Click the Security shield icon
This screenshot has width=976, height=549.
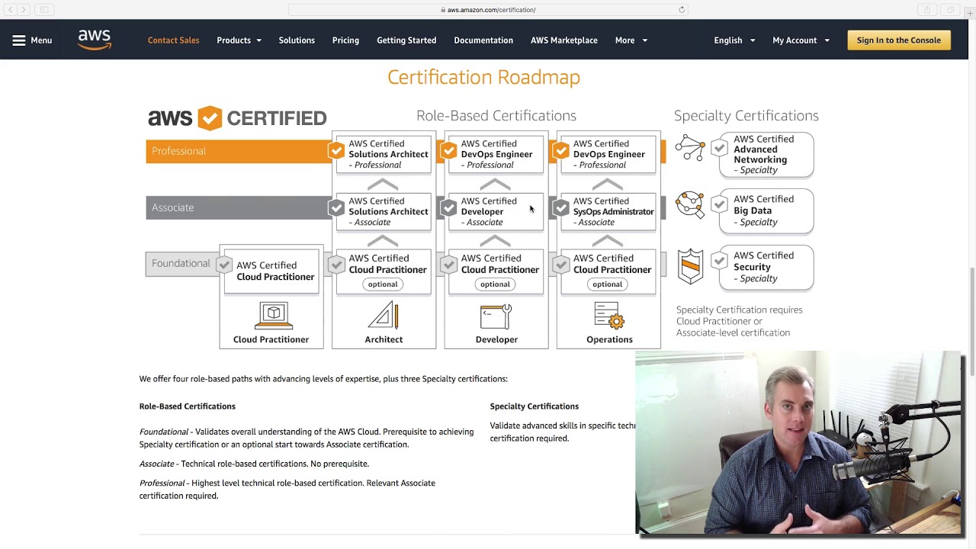(690, 267)
